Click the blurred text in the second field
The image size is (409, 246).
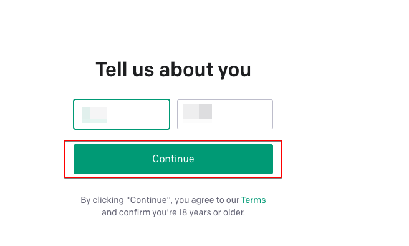click(198, 112)
